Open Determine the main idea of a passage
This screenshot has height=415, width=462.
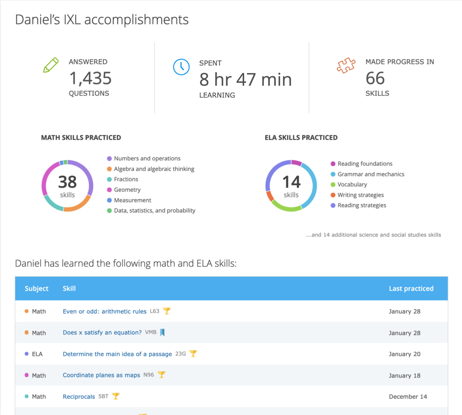coord(117,354)
